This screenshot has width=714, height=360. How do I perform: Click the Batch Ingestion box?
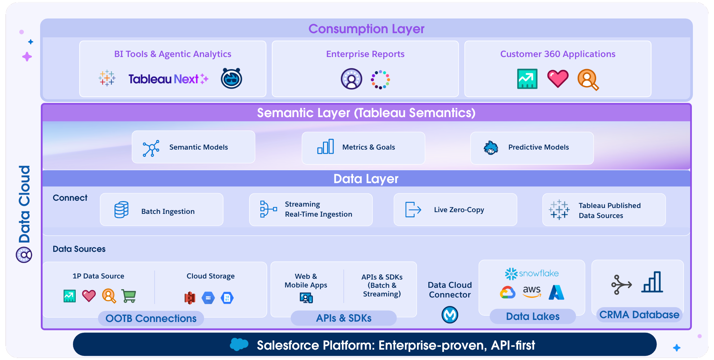(x=161, y=210)
